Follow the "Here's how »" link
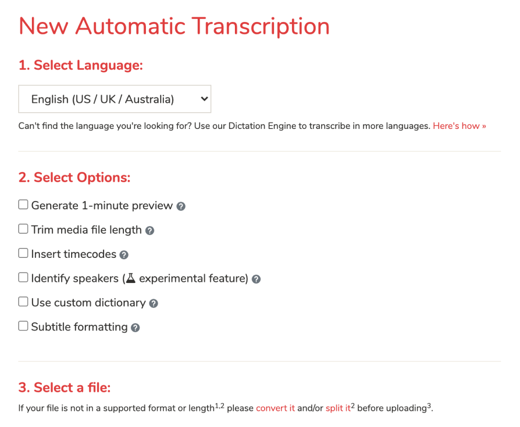Screen dimensions: 520x427 (459, 126)
